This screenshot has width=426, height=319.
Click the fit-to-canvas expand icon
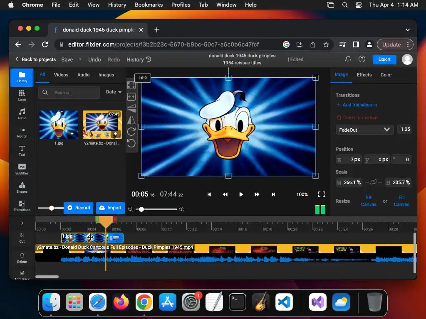[x=131, y=85]
